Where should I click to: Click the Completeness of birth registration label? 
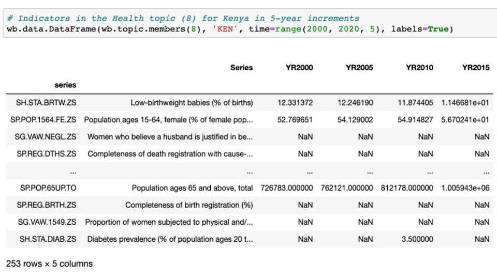[x=189, y=205]
